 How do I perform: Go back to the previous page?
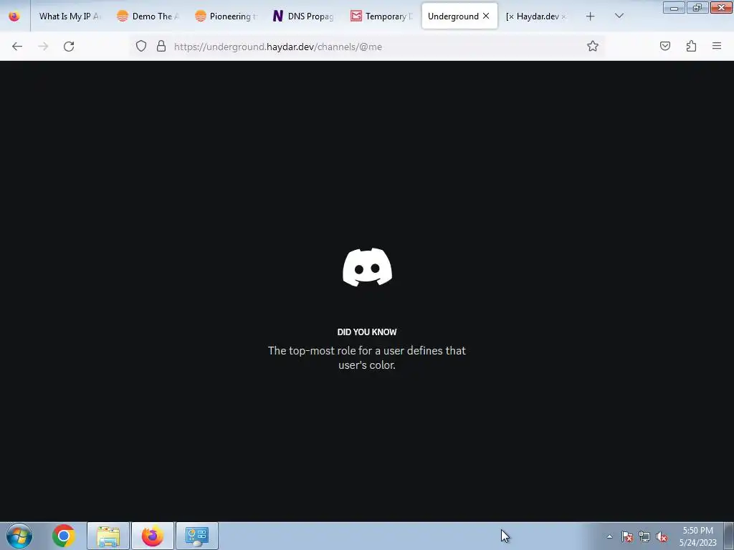coord(17,47)
